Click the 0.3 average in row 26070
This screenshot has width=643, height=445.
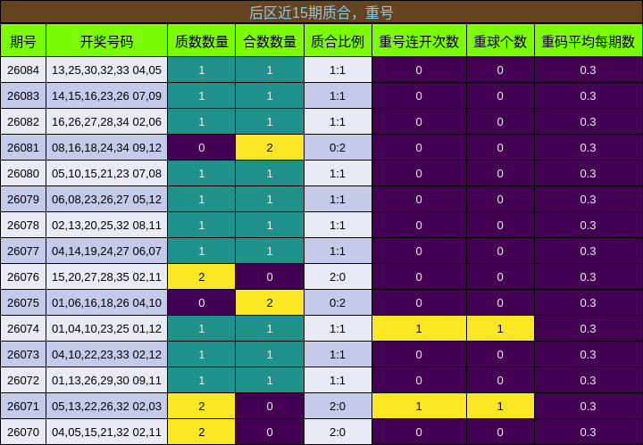(x=588, y=432)
